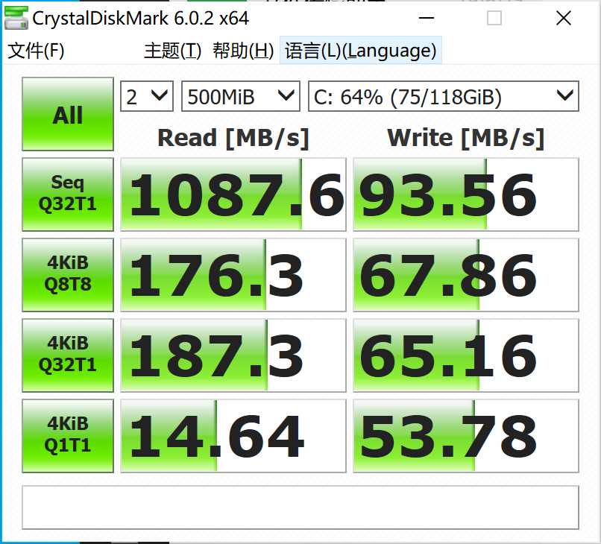Viewport: 601px width, 544px height.
Task: Minimize the CrystalDiskMark window
Action: tap(427, 18)
